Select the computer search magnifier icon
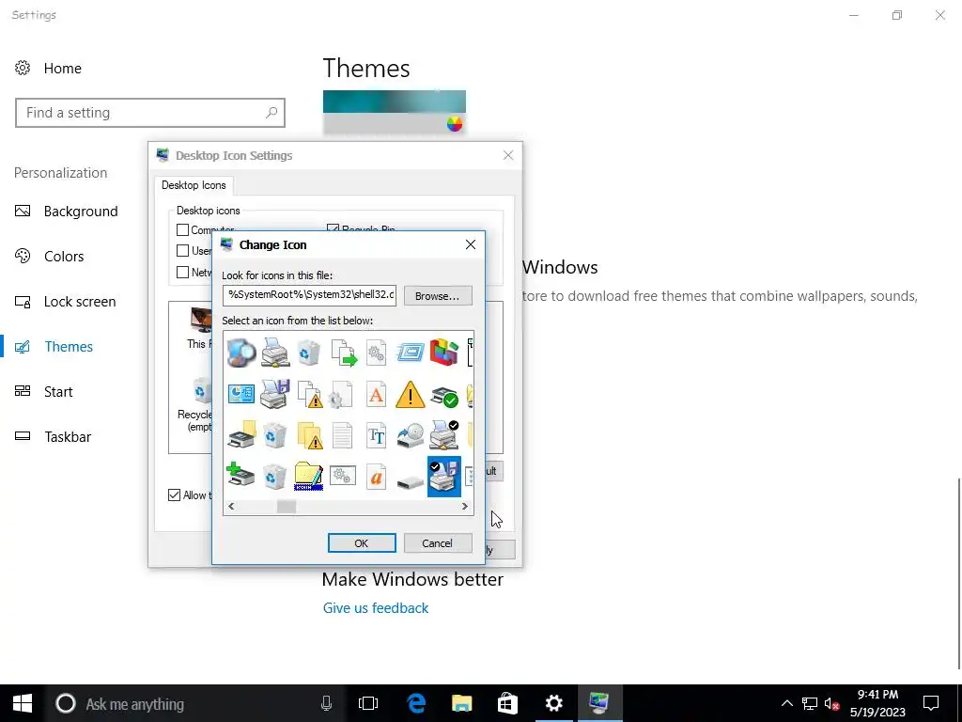Viewport: 962px width, 722px height. [241, 353]
